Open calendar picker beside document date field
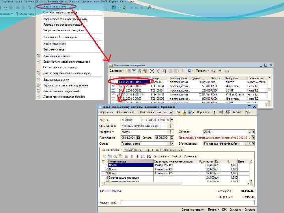 click(172, 120)
